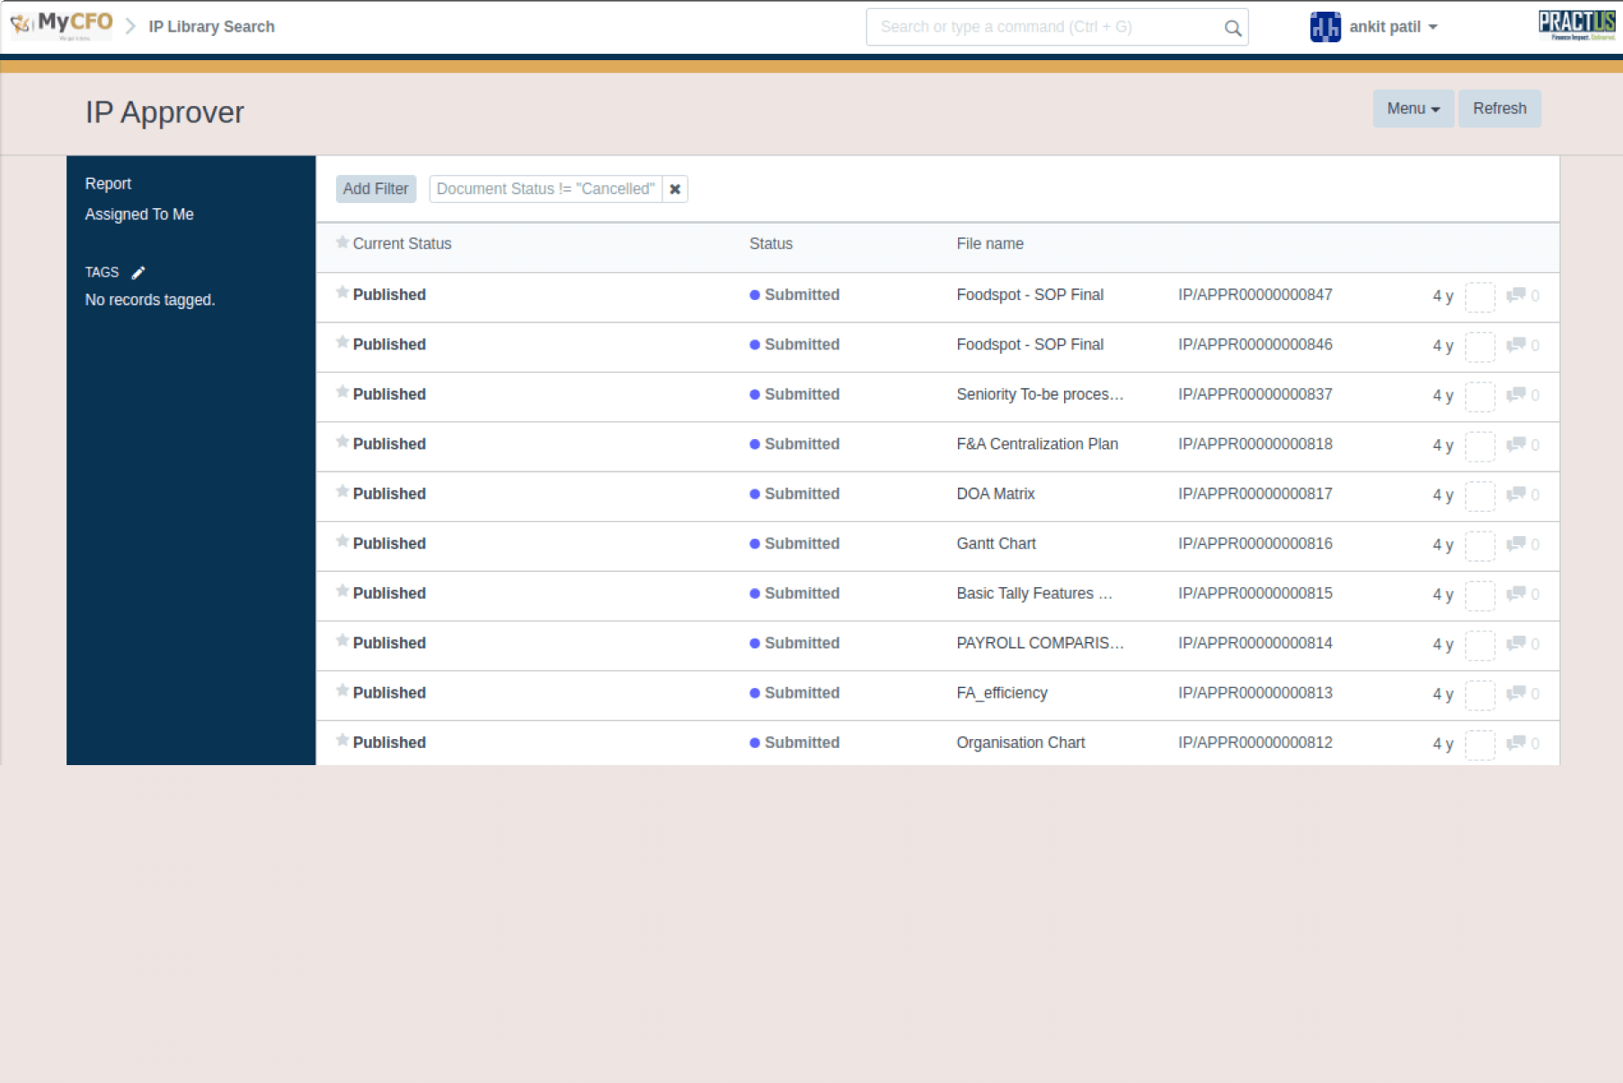The image size is (1623, 1083).
Task: Click the search magnifier icon
Action: 1232,28
